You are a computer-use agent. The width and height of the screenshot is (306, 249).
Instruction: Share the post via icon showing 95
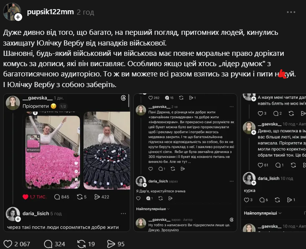[x=110, y=243]
